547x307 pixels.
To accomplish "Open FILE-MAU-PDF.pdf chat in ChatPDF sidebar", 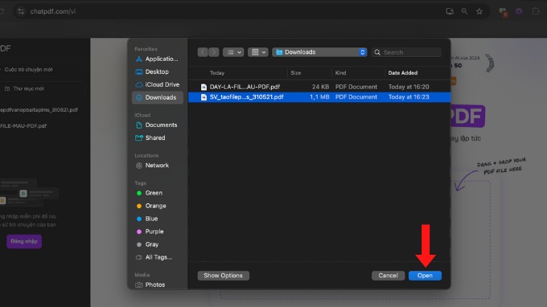I will tap(23, 126).
